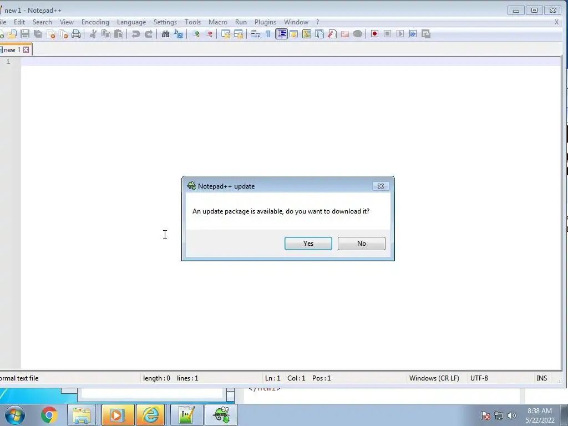The image size is (568, 426).
Task: Toggle the Indent Guide icon
Action: [281, 34]
